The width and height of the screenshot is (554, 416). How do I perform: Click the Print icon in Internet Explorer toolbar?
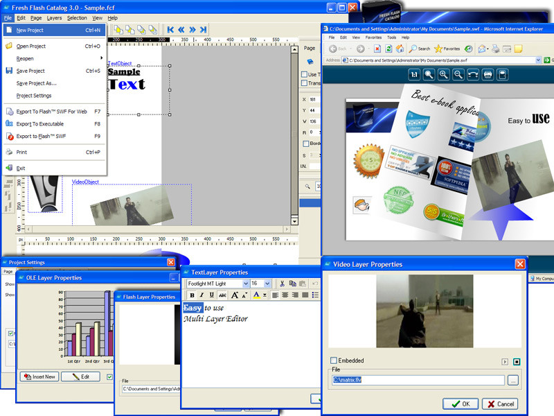click(x=496, y=49)
